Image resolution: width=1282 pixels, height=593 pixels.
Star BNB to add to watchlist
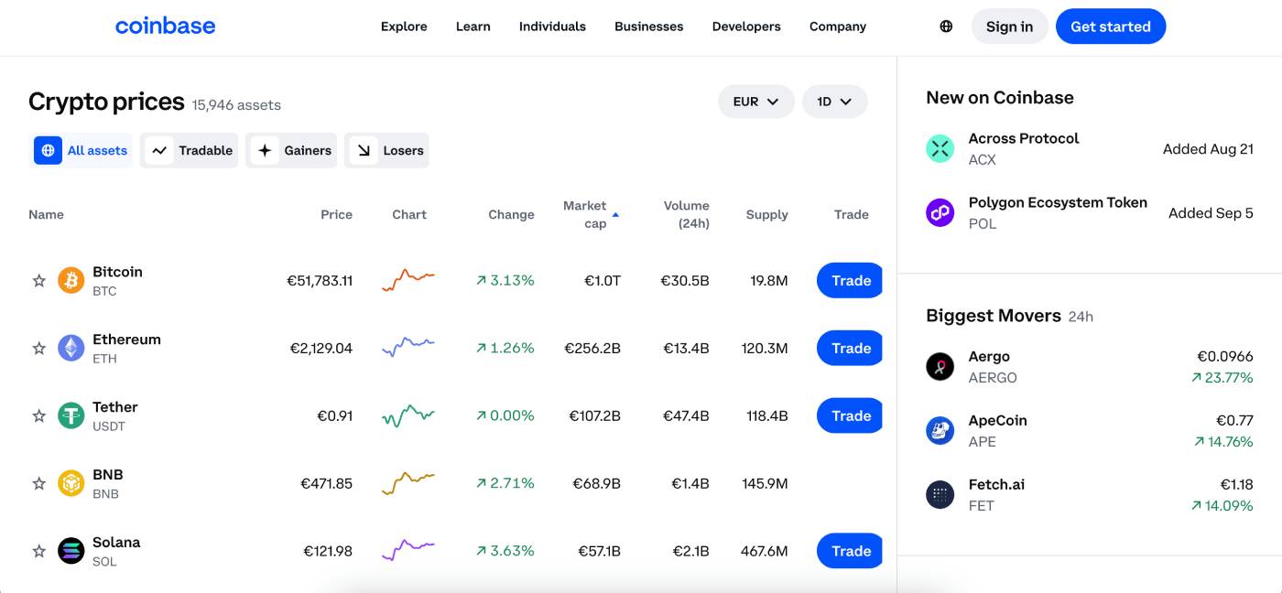pyautogui.click(x=39, y=484)
